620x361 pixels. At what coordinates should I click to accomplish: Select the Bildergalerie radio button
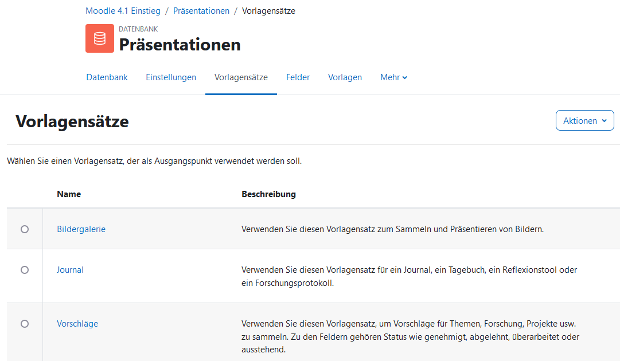tap(25, 229)
